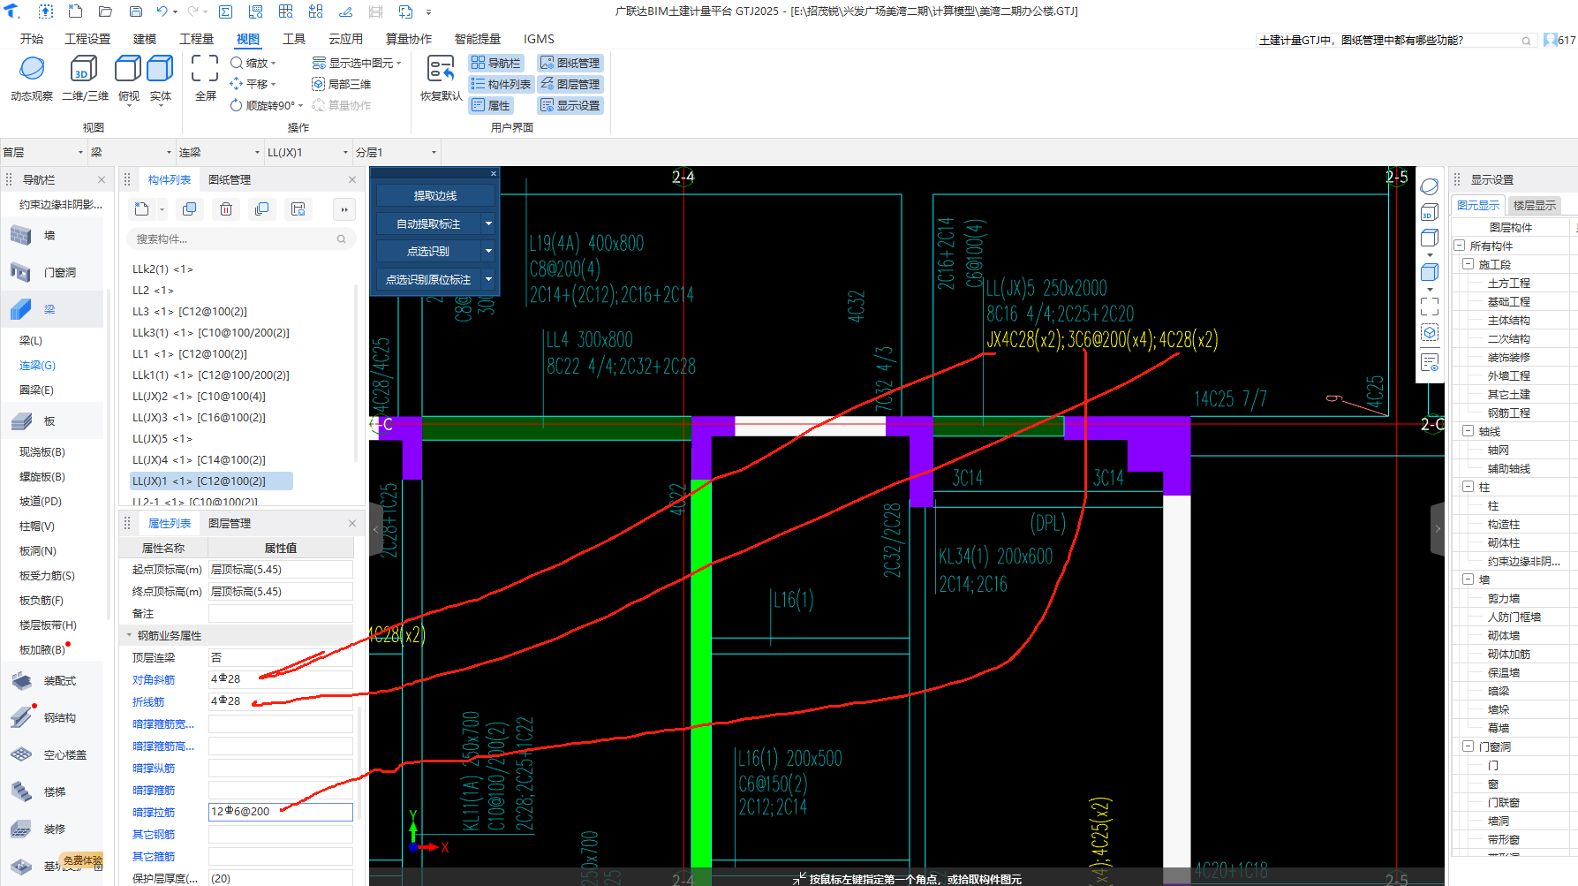Open the LL(JX)1 component dropdown
1578x886 pixels.
(x=307, y=153)
